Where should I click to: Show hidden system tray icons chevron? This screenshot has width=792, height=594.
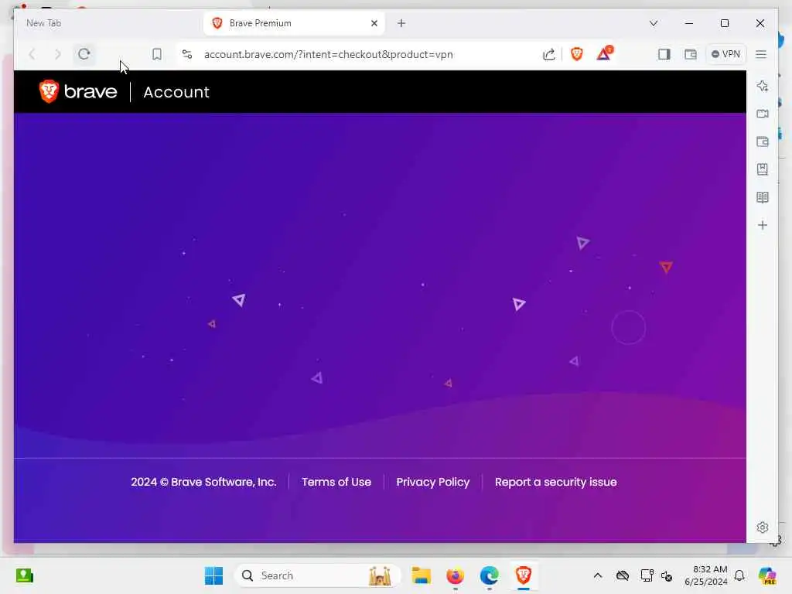click(598, 575)
